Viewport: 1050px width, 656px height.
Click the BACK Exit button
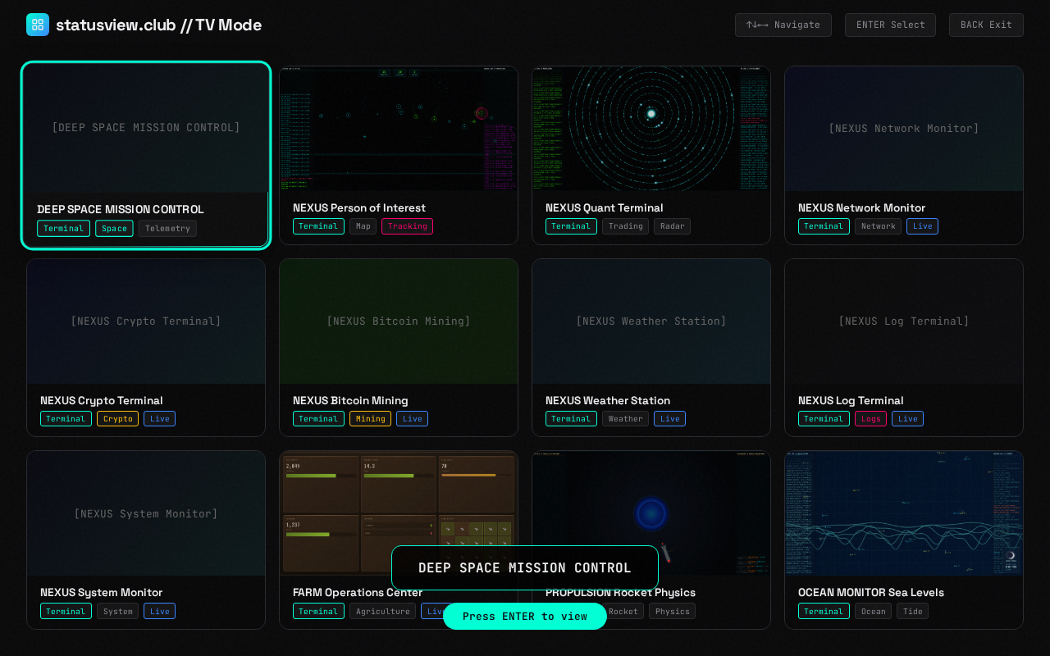click(x=986, y=25)
